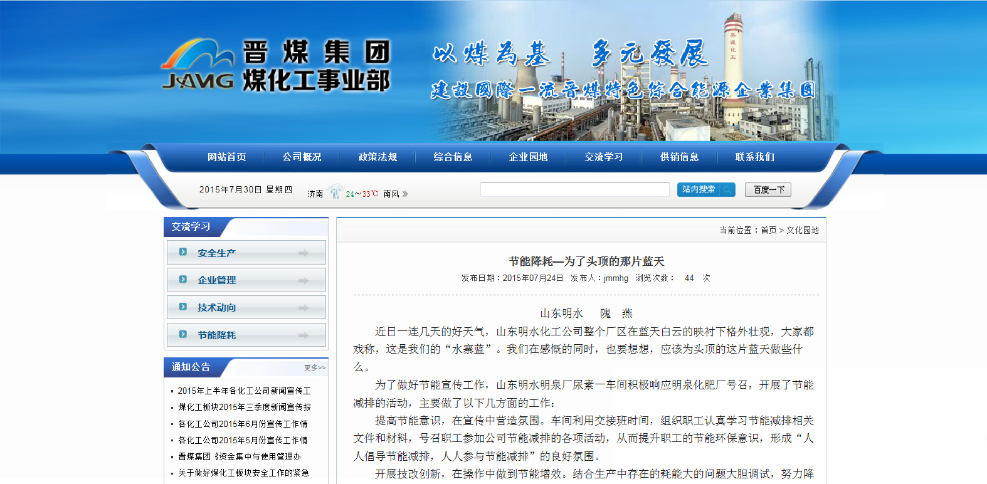987x484 pixels.
Task: Click the arrow icon in 安全生产 row
Action: pos(303,253)
